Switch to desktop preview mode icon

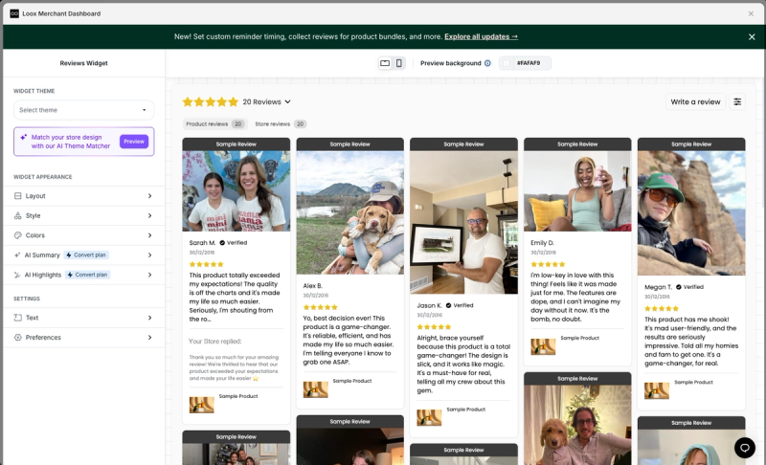(385, 63)
